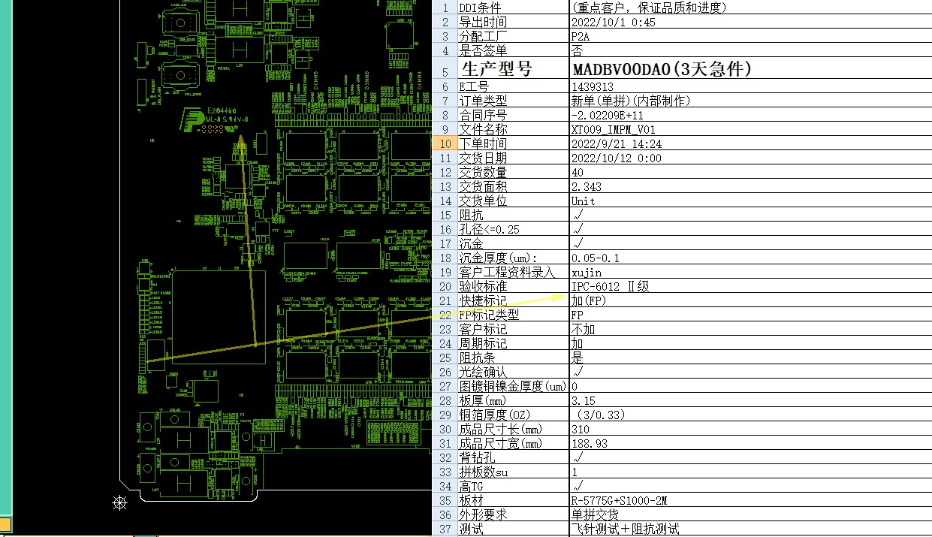Select the 飞针测试+阻抗测试 cell
This screenshot has height=537, width=932.
click(x=750, y=529)
